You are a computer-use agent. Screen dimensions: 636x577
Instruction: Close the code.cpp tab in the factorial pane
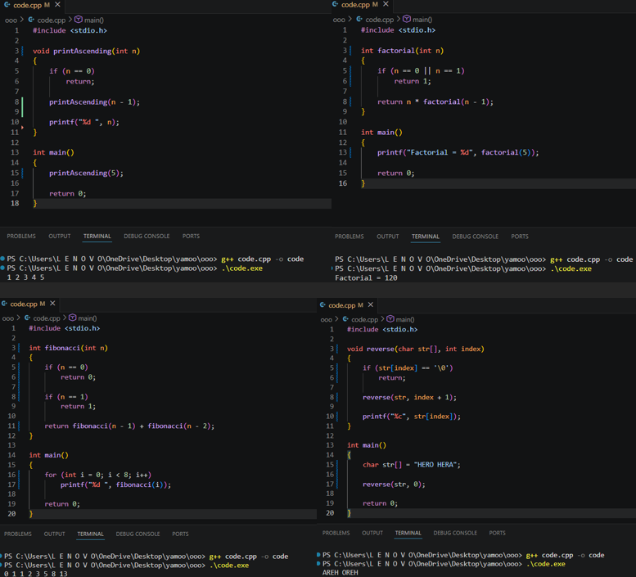386,4
